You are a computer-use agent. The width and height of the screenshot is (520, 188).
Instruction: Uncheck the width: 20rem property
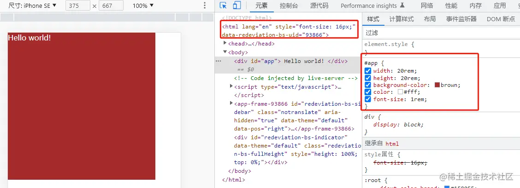click(x=368, y=71)
